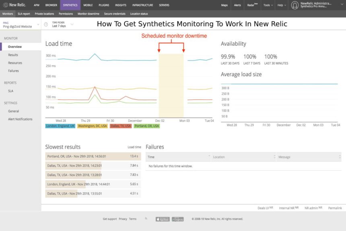Select the Monitors sub-tab
Image resolution: width=346 pixels, height=231 pixels.
coord(8,14)
